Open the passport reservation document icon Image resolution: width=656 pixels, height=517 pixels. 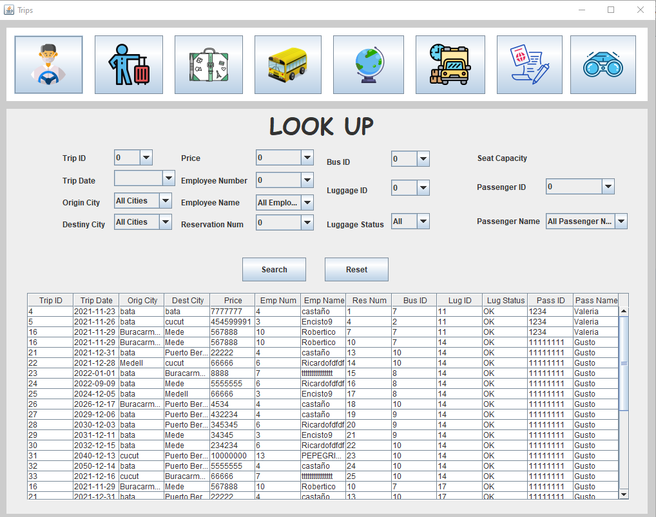pos(530,64)
